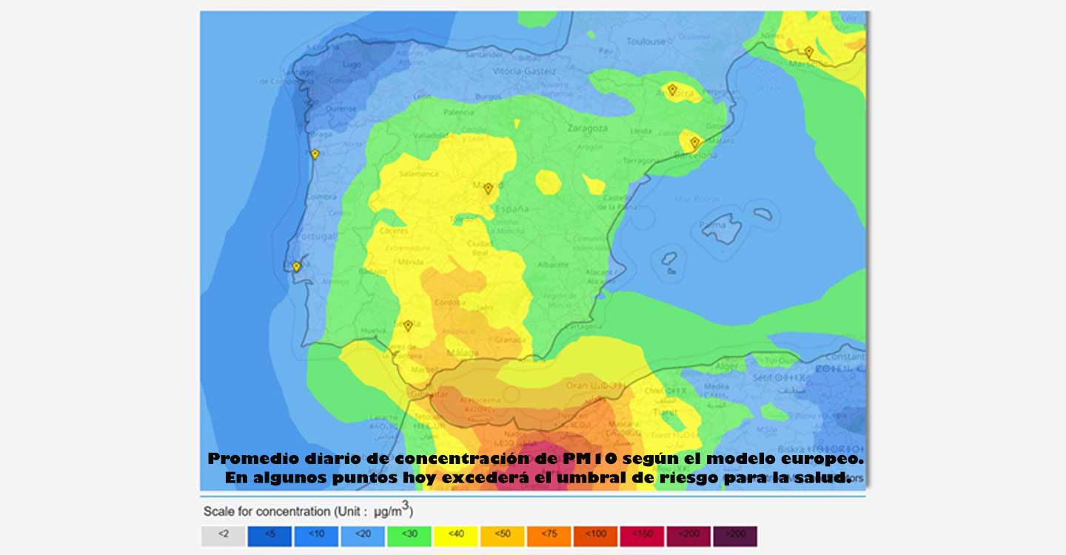Open the Lisbon coast marker pin
The image size is (1066, 555).
click(297, 266)
